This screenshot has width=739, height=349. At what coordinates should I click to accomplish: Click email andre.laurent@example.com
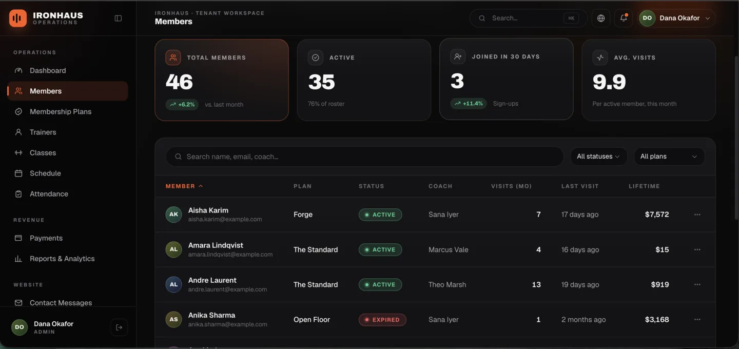pyautogui.click(x=227, y=289)
